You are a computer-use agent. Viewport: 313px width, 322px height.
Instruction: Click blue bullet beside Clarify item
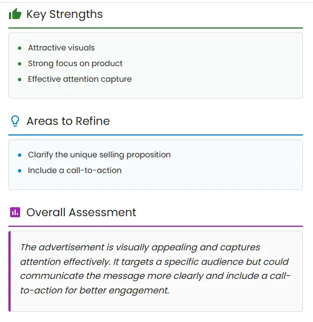(20, 155)
